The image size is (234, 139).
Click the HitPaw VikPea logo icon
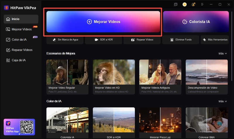pos(6,8)
